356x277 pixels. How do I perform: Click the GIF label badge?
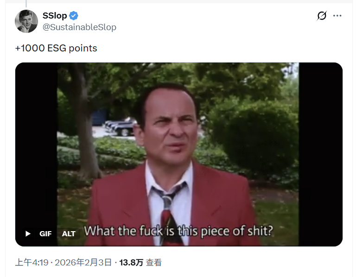click(45, 233)
